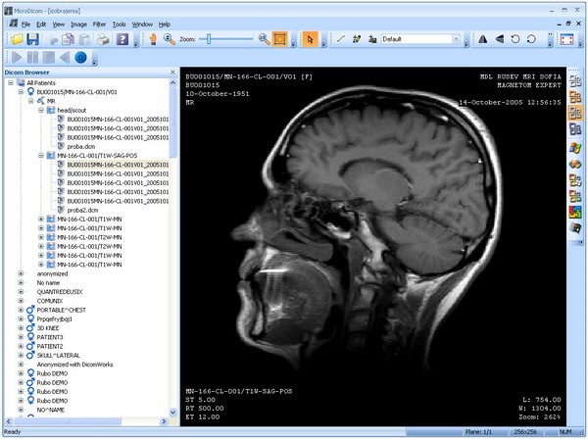Select the magnifier zoom tool left of Zoom label

(x=170, y=39)
